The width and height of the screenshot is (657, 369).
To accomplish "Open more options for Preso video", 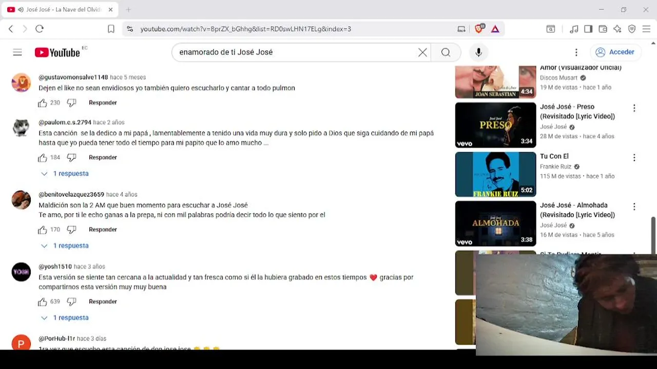I will coord(634,108).
